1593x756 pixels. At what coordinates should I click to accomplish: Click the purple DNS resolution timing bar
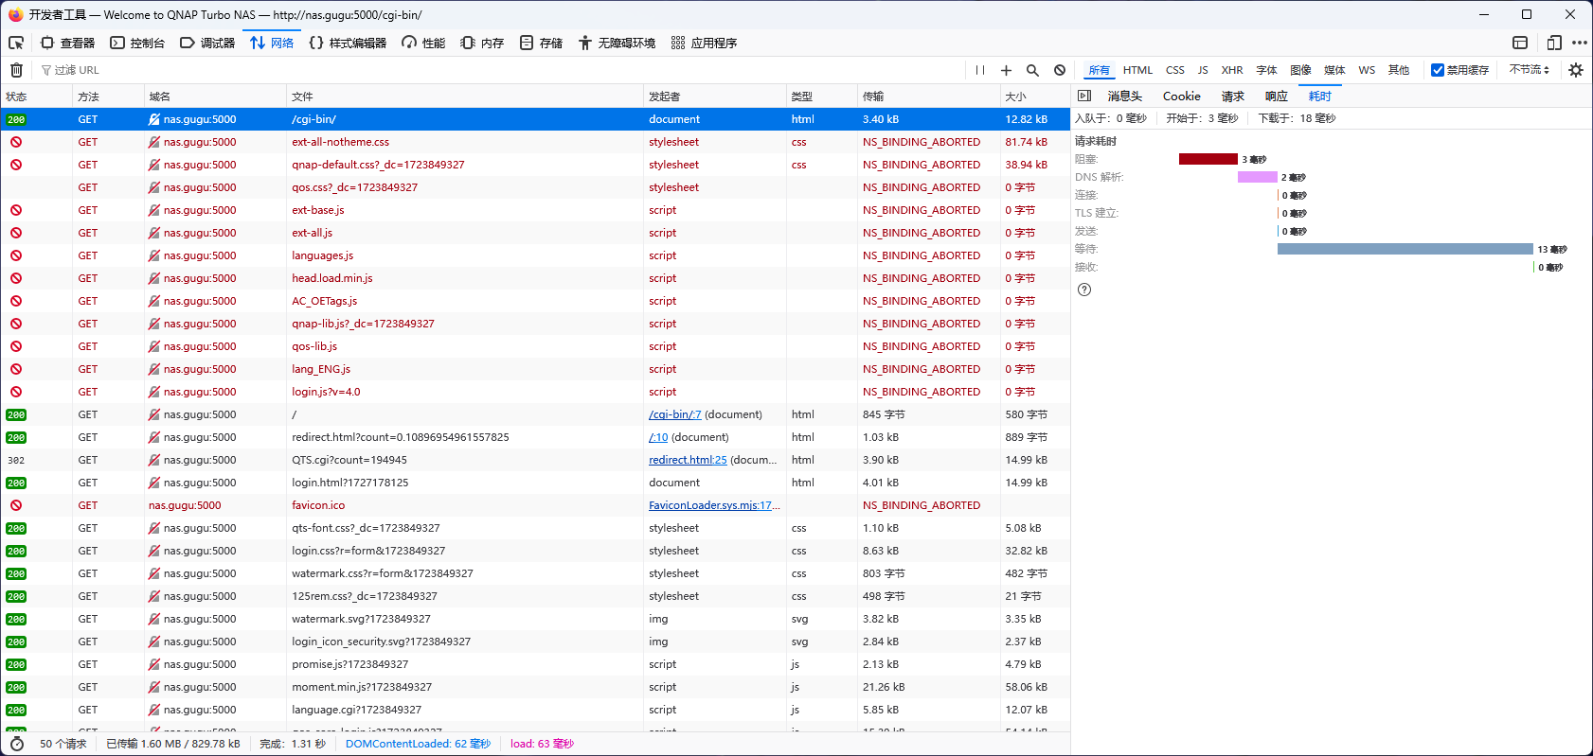(x=1258, y=177)
